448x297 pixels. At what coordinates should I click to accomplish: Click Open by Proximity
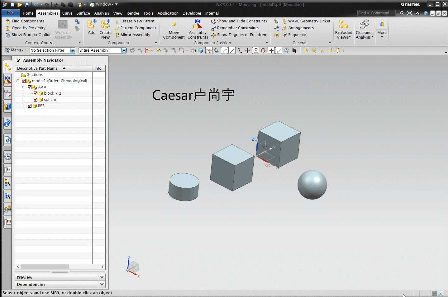[26, 28]
